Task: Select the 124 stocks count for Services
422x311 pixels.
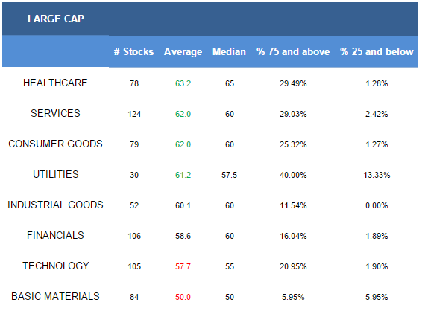Action: [x=134, y=114]
